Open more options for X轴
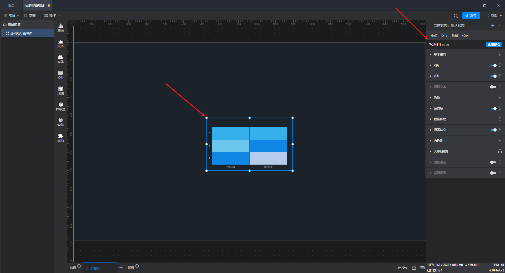Screen dimensions: 505x273 (500, 65)
